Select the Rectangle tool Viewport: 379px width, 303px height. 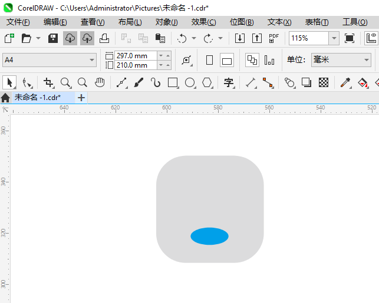173,83
